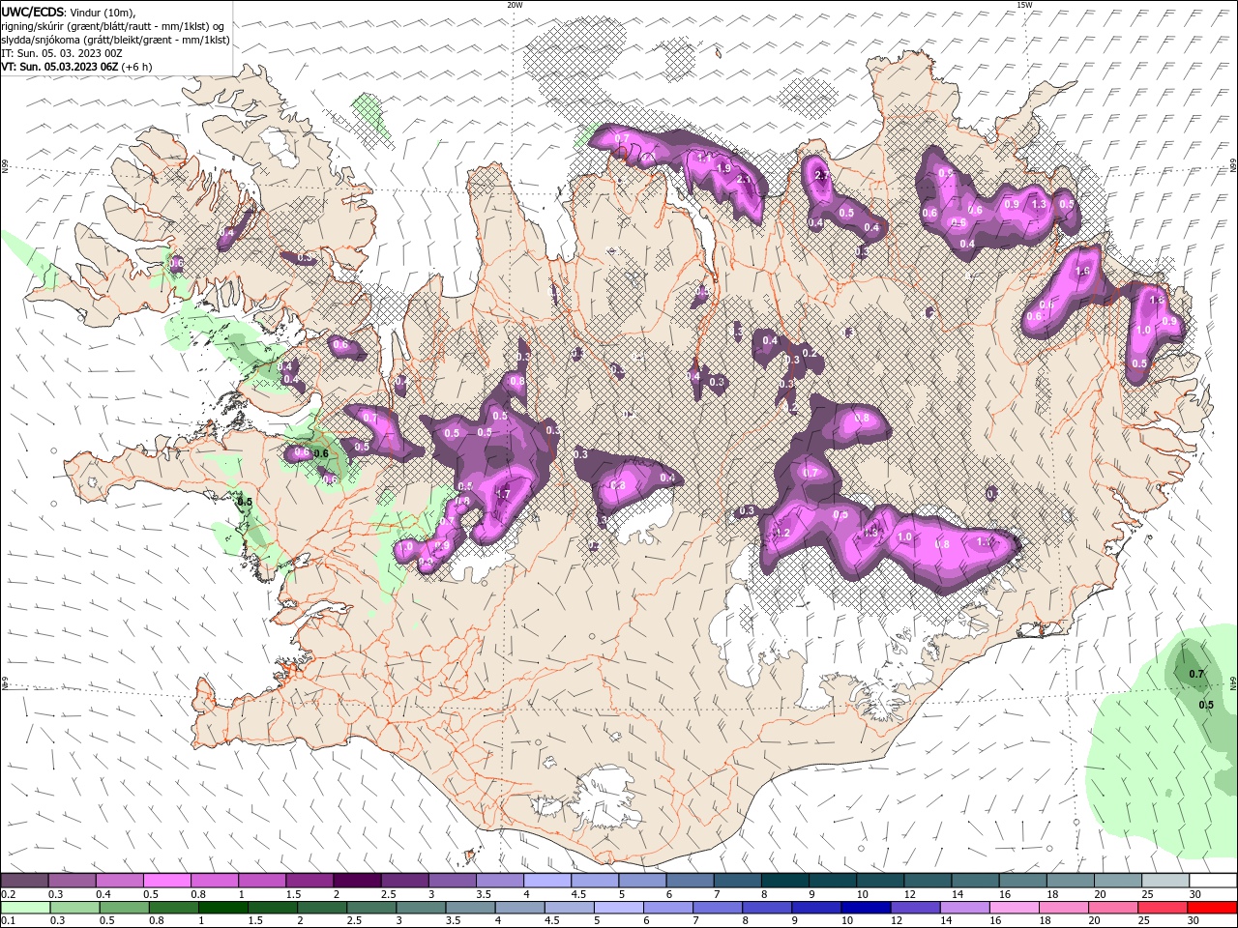The image size is (1238, 928).
Task: Click the 'UWC/ECDS' title text
Action: (32, 12)
